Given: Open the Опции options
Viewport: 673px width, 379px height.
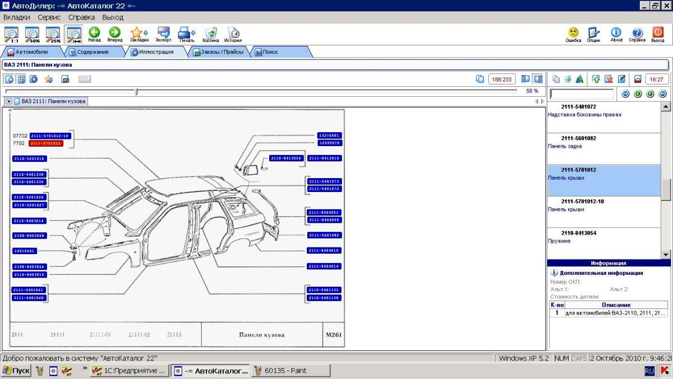Looking at the screenshot, I should pyautogui.click(x=594, y=34).
